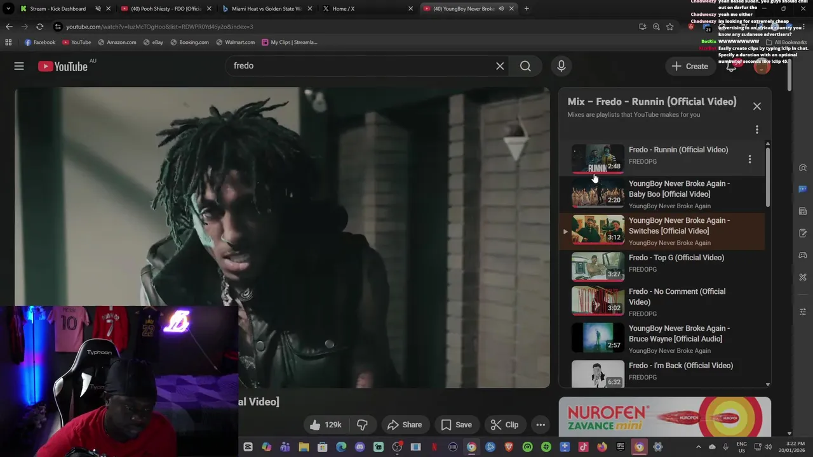The image size is (813, 457).
Task: Open Facebook bookmark
Action: [x=39, y=43]
